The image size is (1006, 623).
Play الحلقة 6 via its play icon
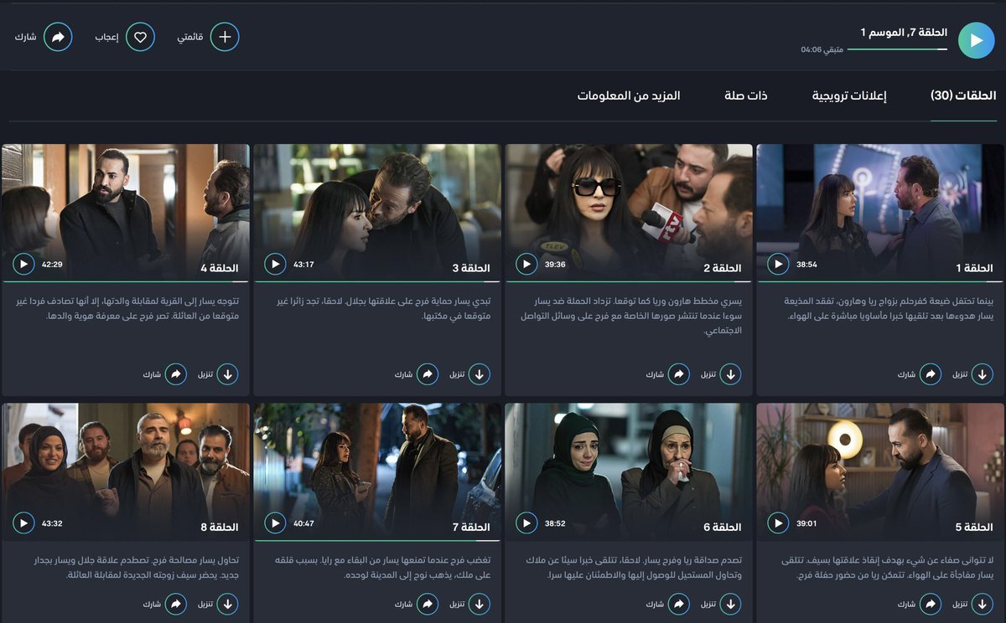(x=526, y=523)
